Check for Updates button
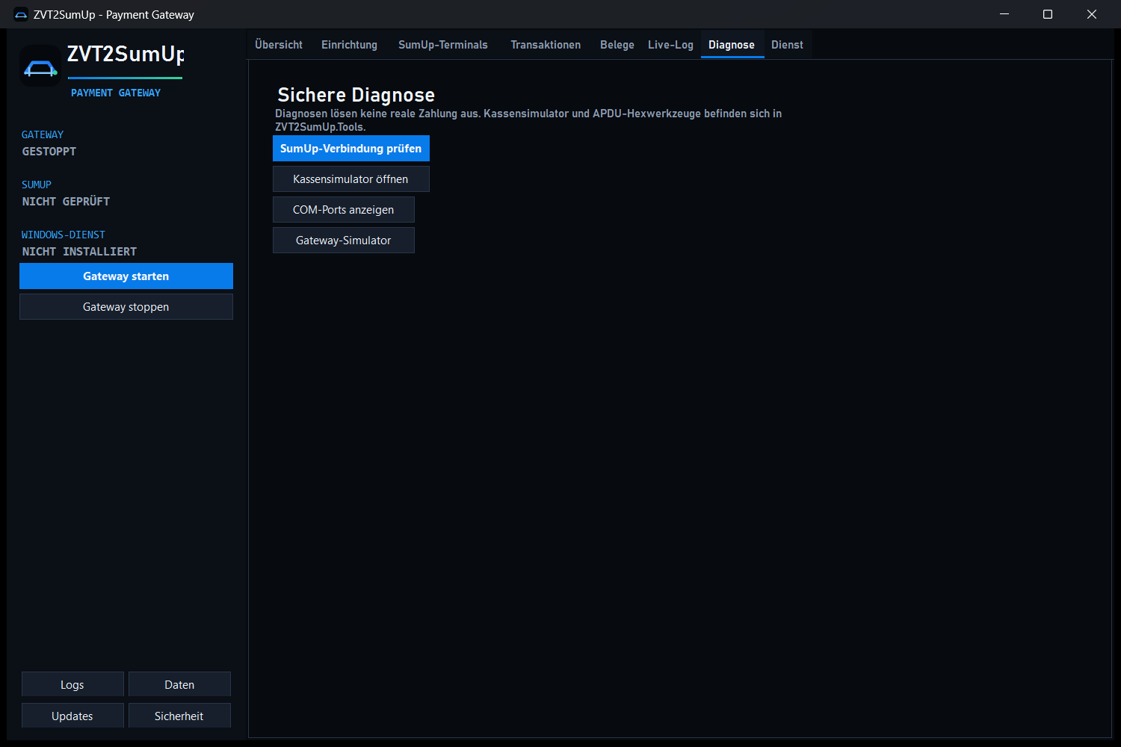The image size is (1121, 747). (72, 716)
